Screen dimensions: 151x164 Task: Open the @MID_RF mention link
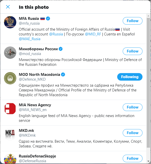pyautogui.click(x=93, y=34)
